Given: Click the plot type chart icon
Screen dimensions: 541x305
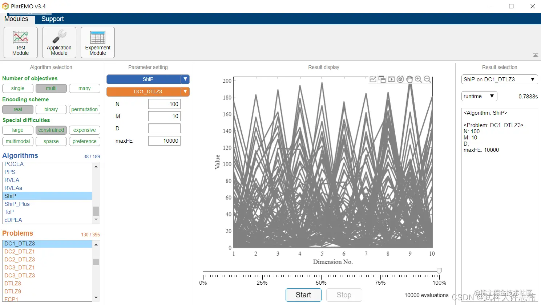Looking at the screenshot, I should coord(373,79).
